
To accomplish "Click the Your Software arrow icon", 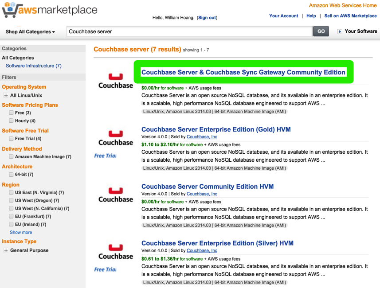I will 340,31.
